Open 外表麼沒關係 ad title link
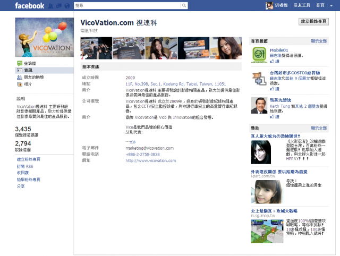This screenshot has width=340, height=256. point(279,172)
